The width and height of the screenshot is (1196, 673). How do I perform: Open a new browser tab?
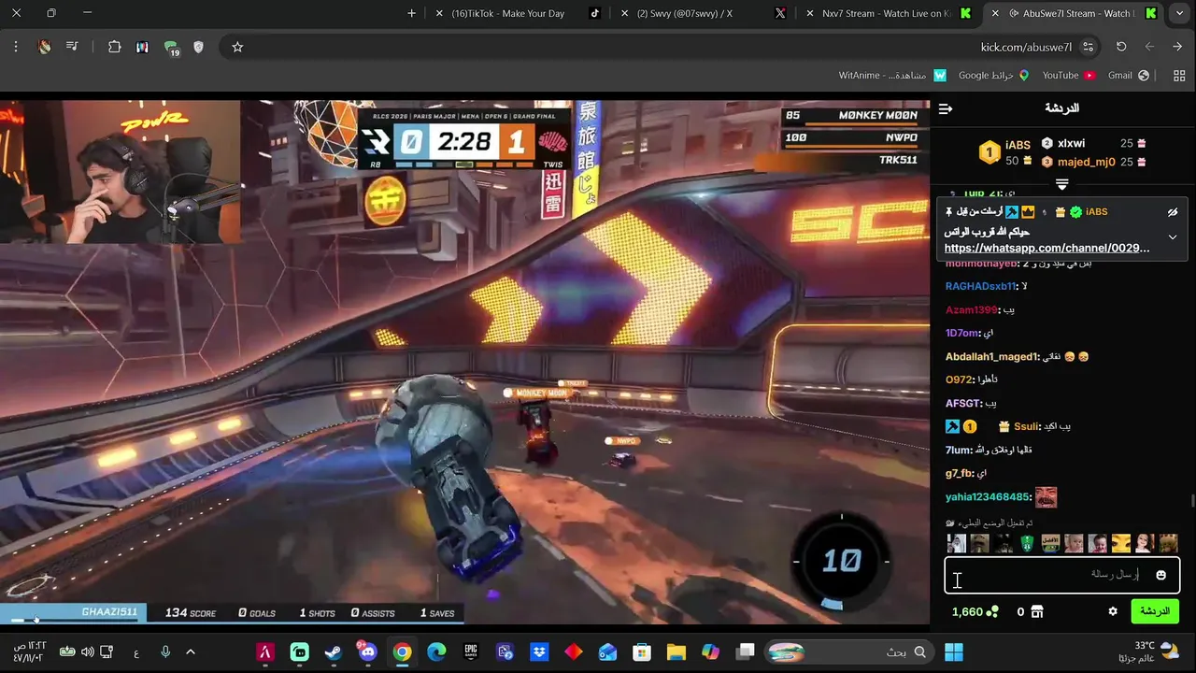pyautogui.click(x=411, y=13)
